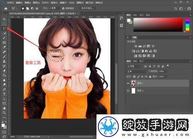Select the Rectangular Marquee tool

4,24
